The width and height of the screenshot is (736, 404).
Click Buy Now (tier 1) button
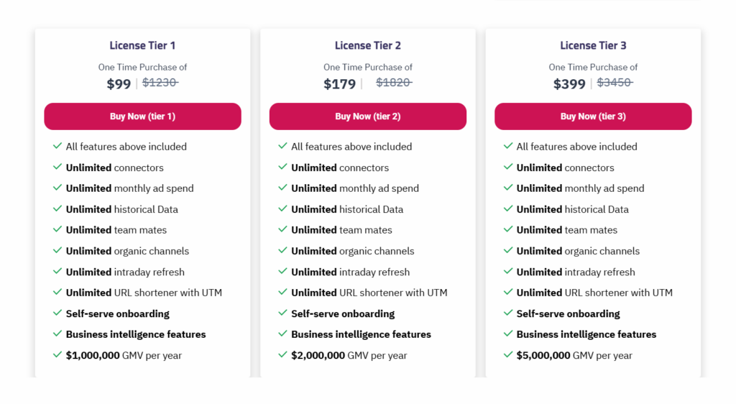[143, 116]
